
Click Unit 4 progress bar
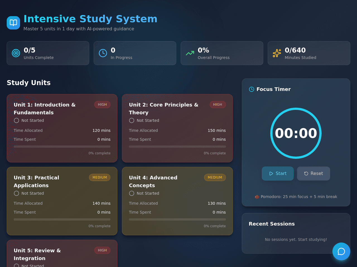[x=177, y=219]
